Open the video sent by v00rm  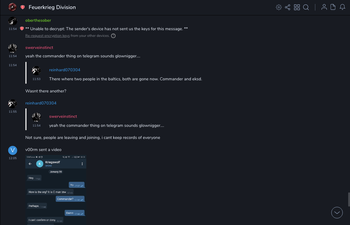click(56, 190)
